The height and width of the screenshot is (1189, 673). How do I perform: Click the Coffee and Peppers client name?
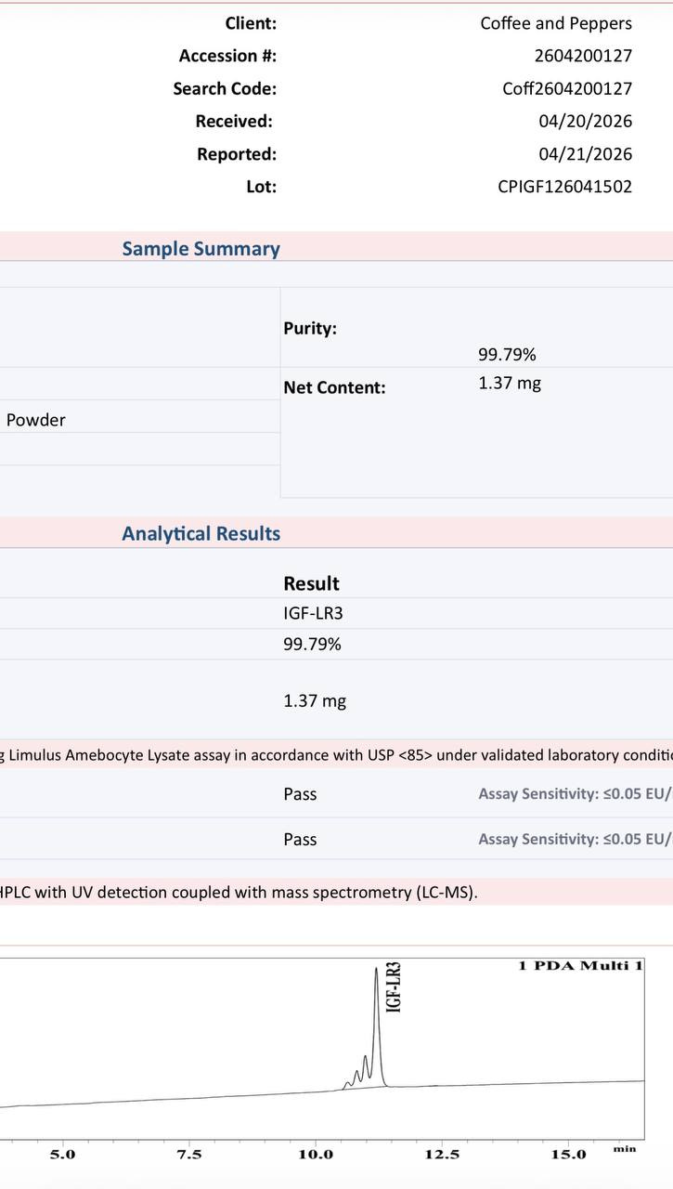556,23
